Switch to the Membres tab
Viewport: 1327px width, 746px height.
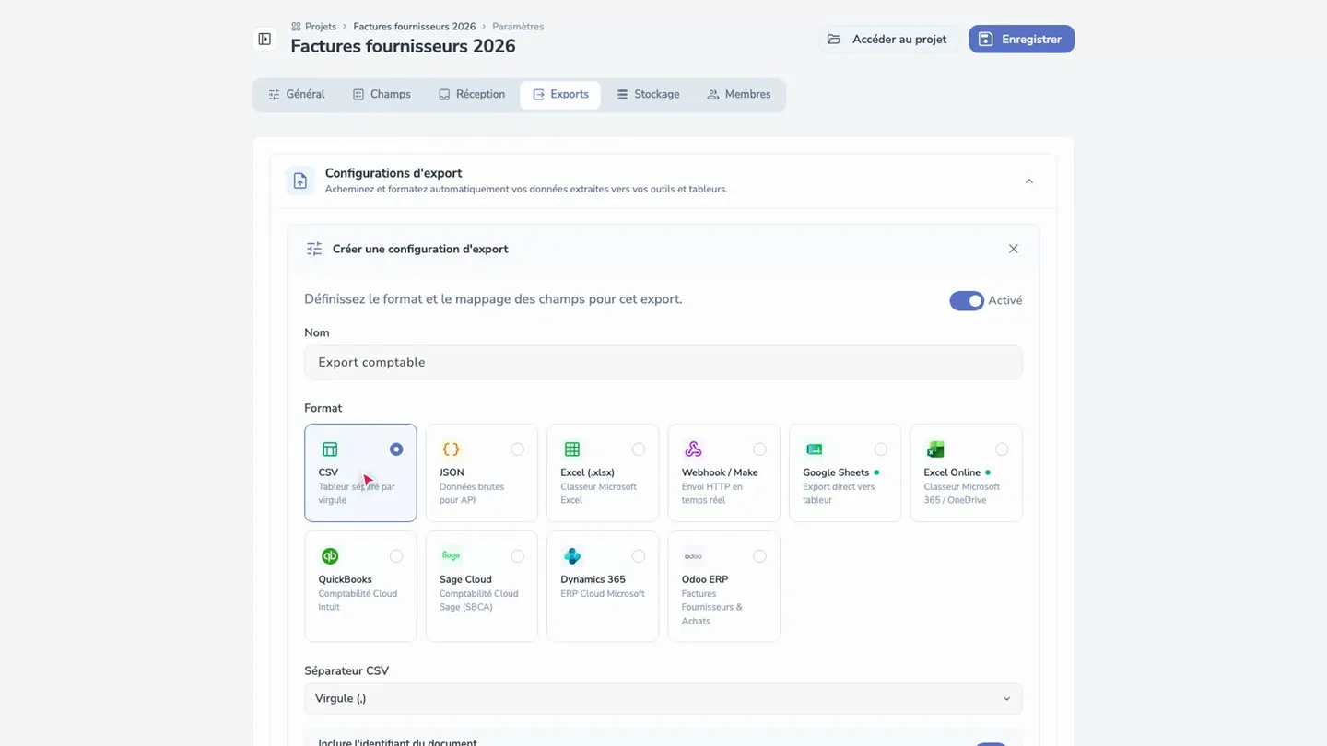[x=739, y=95]
